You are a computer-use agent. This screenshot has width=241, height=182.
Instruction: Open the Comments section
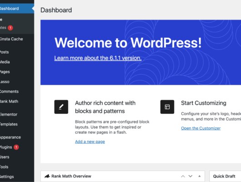click(x=9, y=91)
